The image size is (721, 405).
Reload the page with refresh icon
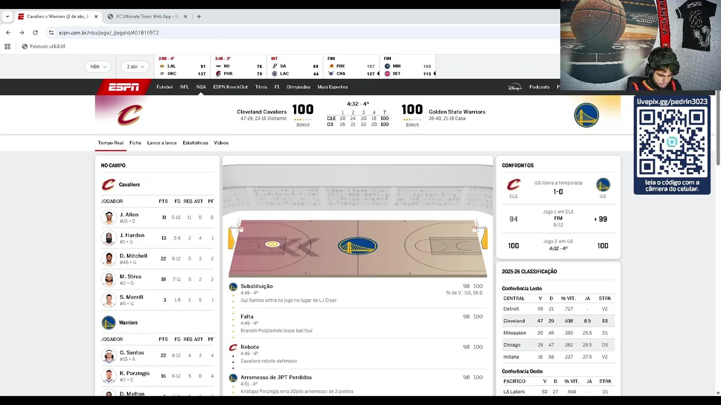[x=35, y=33]
